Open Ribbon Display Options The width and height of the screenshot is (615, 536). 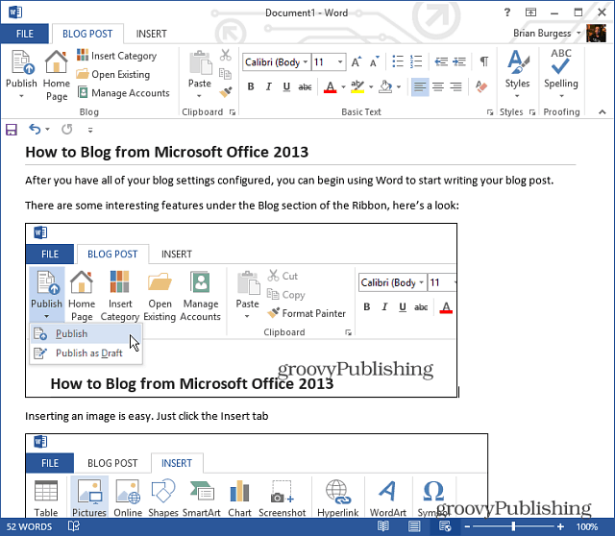coord(530,12)
